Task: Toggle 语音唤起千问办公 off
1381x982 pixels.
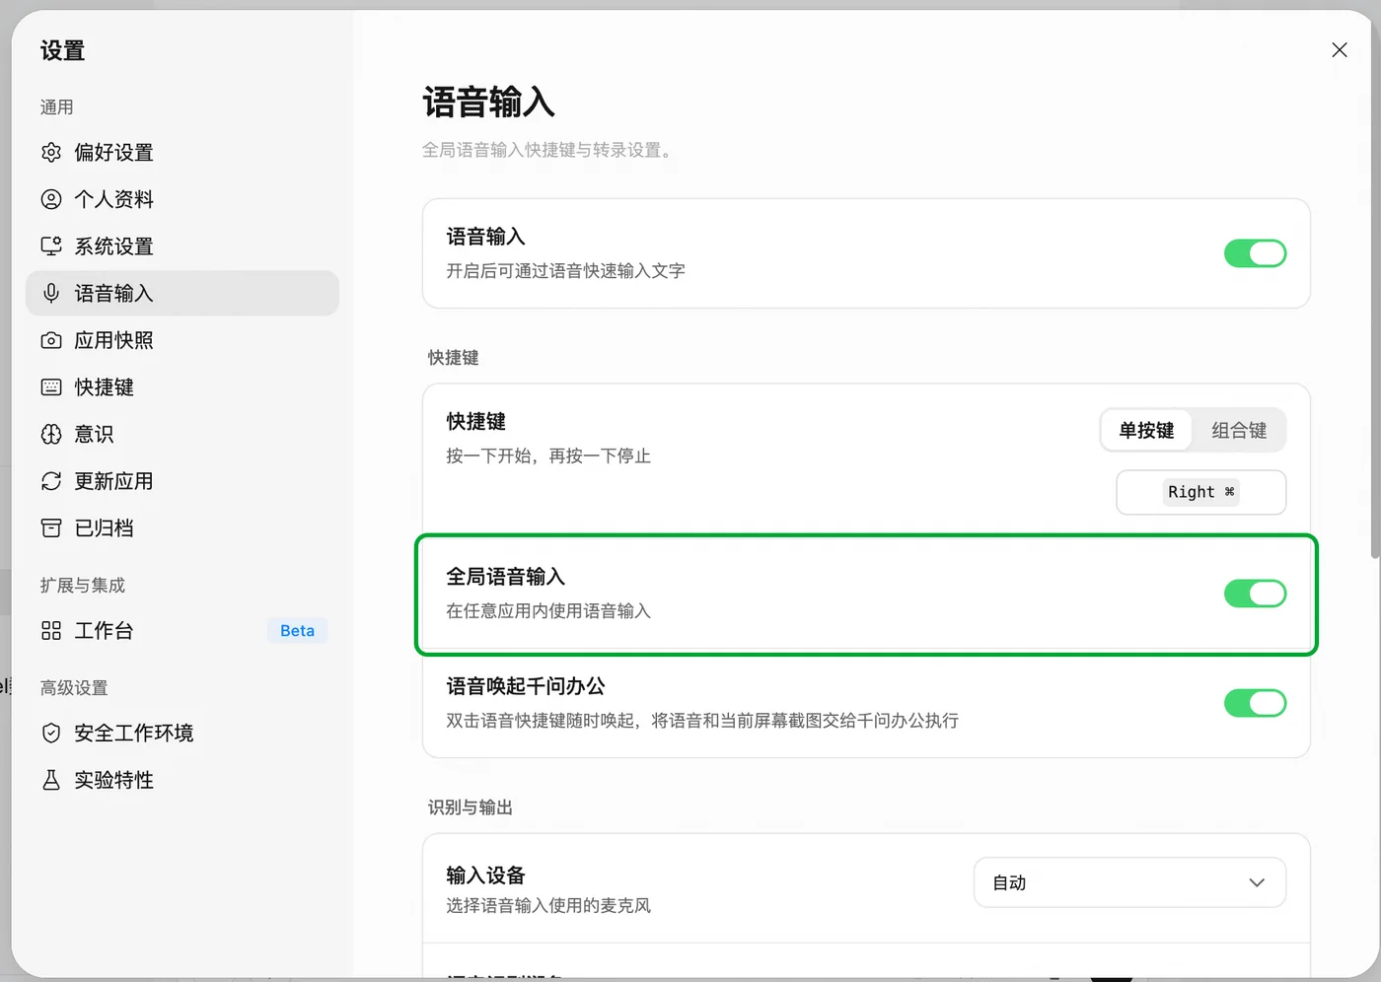Action: (1256, 703)
